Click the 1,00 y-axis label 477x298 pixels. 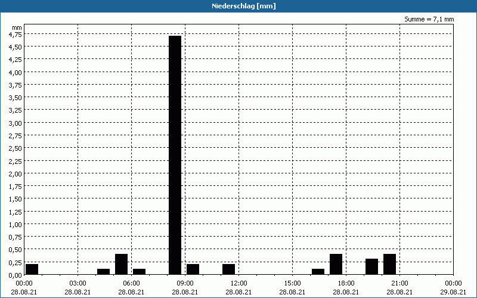click(x=16, y=225)
